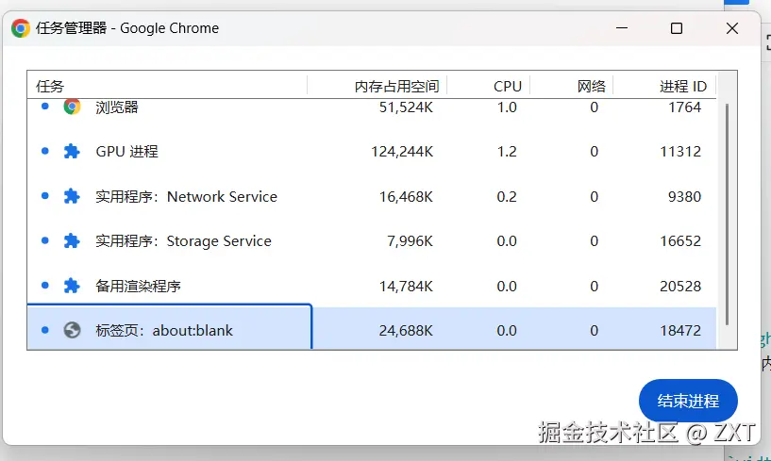This screenshot has width=771, height=461.
Task: Click the puzzle icon beside Storage Service
Action: pos(72,240)
